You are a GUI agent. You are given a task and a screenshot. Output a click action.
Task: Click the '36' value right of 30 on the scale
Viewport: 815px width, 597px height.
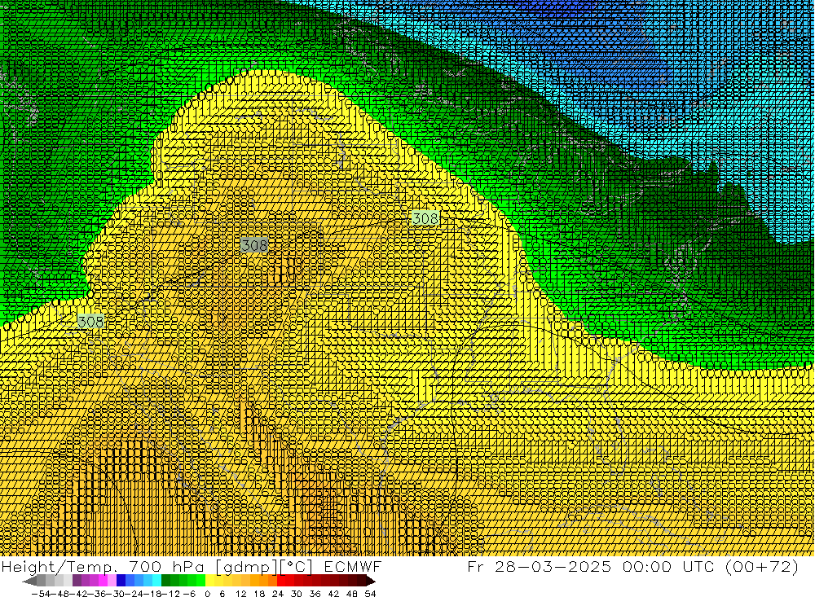[x=315, y=594]
